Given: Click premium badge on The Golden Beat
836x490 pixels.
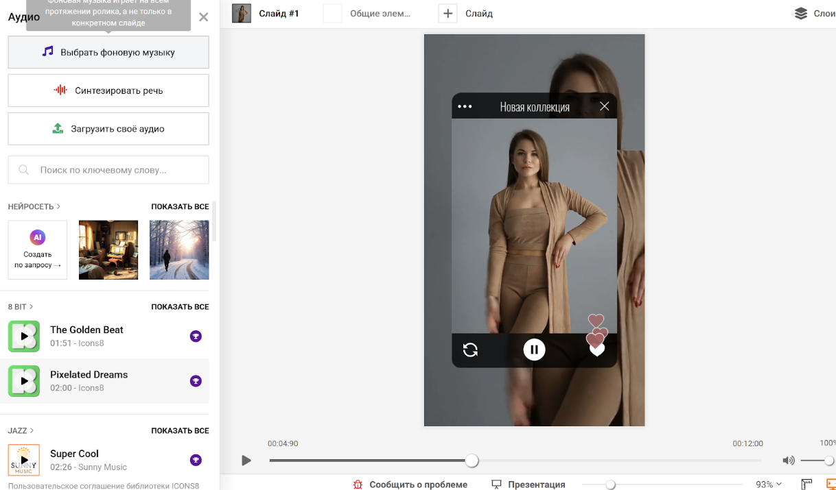Looking at the screenshot, I should click(x=196, y=336).
